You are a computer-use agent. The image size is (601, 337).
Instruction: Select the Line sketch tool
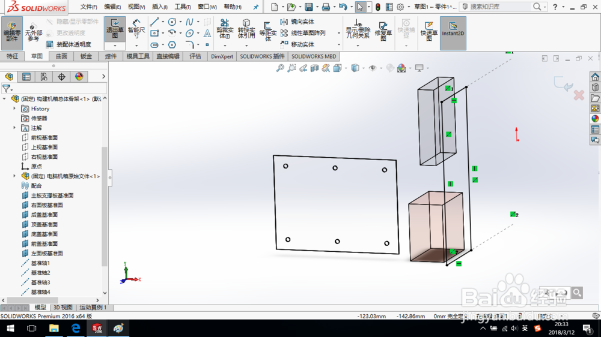point(154,22)
